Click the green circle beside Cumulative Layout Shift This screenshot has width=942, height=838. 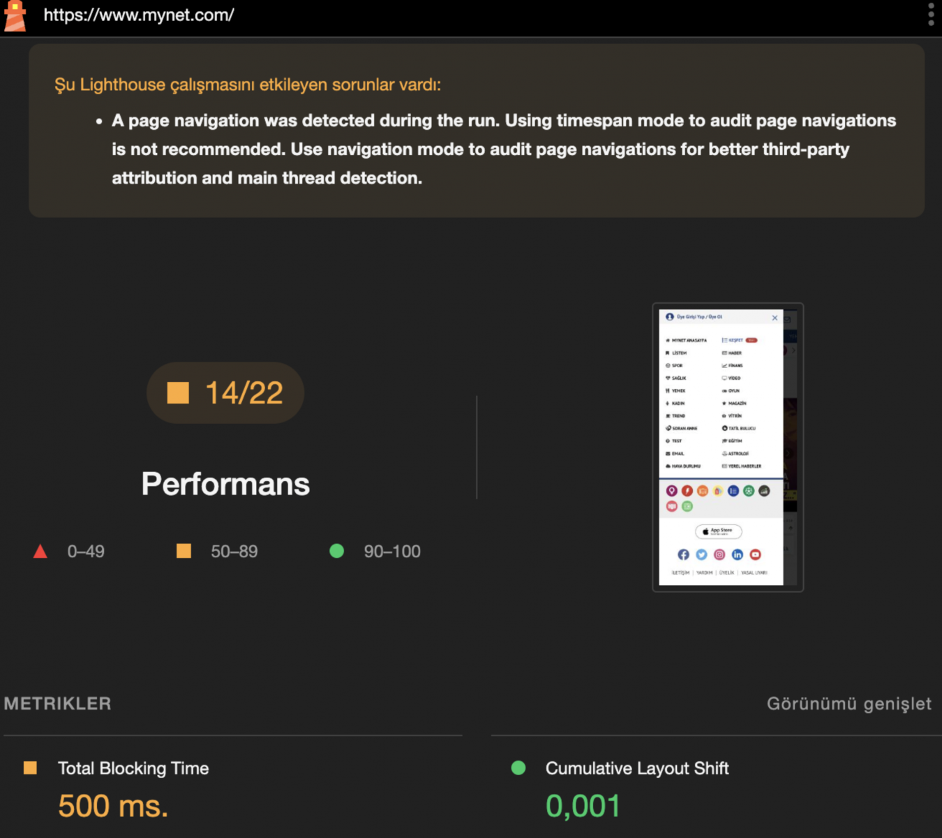tap(518, 768)
